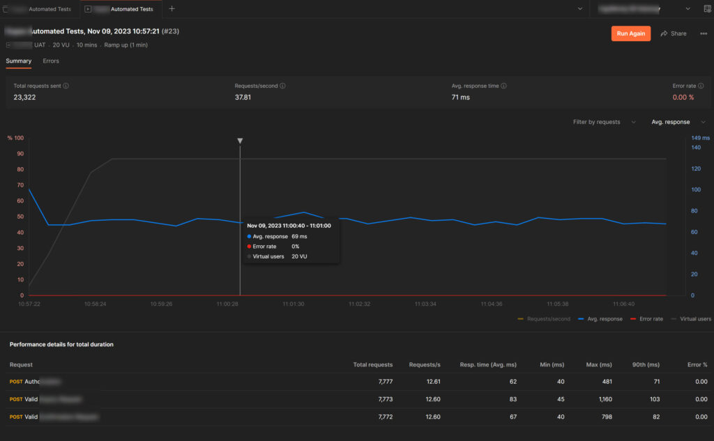The width and height of the screenshot is (714, 441).
Task: Click info icon beside Total requests sent
Action: [x=75, y=86]
